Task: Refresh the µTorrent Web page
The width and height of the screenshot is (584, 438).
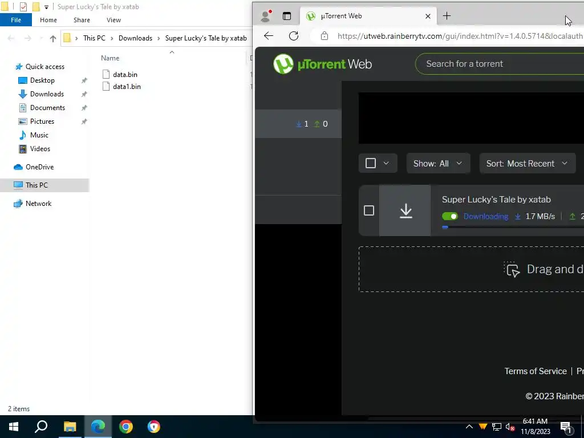Action: tap(294, 36)
